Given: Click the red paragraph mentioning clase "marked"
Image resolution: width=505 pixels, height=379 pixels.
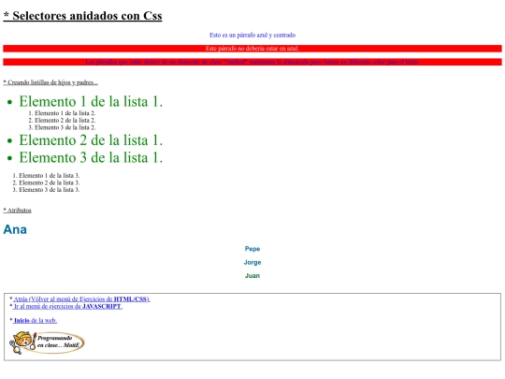Looking at the screenshot, I should (x=252, y=62).
